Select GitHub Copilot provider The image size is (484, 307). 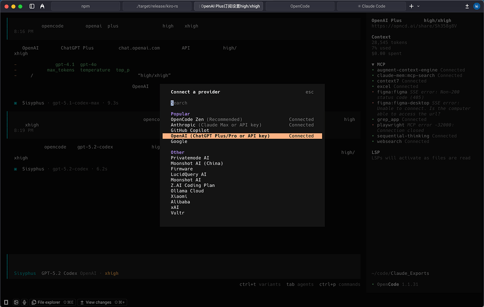242,130
